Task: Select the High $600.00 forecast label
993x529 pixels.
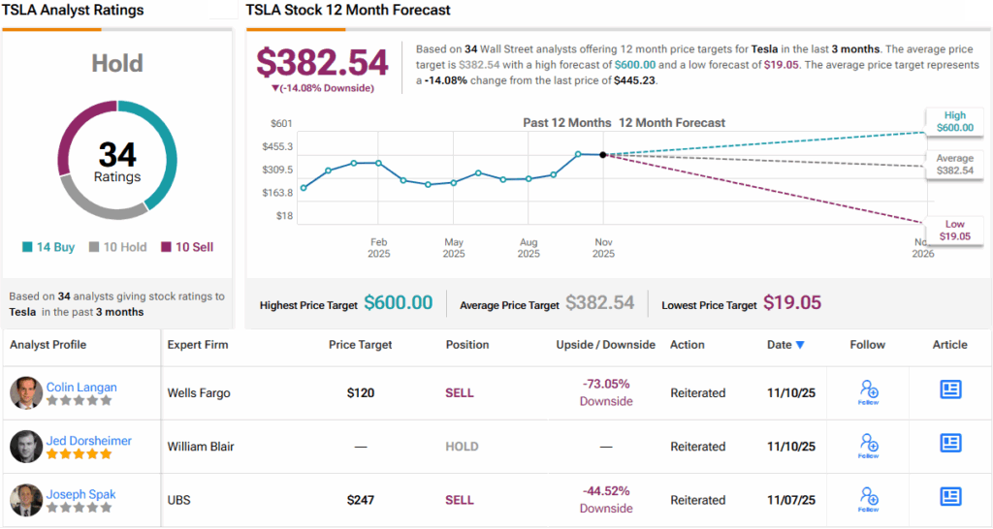Action: tap(951, 121)
